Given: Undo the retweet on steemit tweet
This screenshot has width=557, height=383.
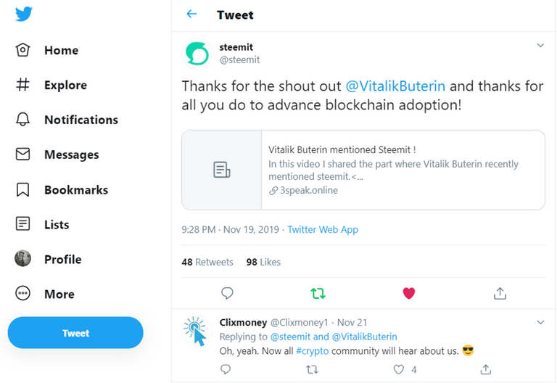Looking at the screenshot, I should [x=318, y=293].
